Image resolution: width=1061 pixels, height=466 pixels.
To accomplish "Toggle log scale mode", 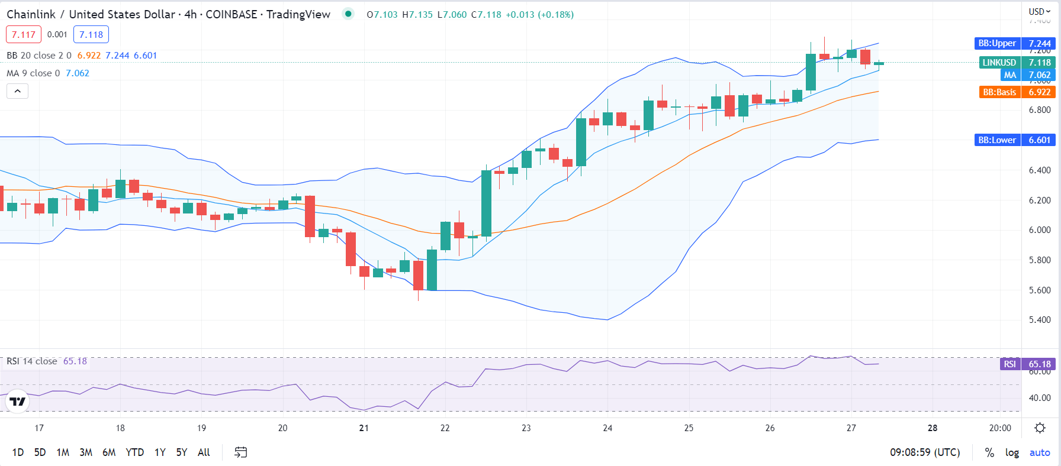I will point(1012,452).
